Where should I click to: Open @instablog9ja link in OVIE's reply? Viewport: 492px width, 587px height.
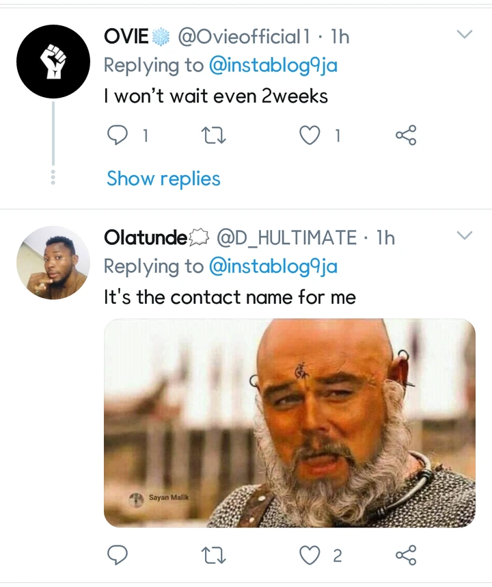[x=272, y=66]
